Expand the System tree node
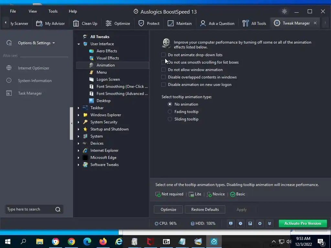This screenshot has height=248, width=331. tap(79, 136)
